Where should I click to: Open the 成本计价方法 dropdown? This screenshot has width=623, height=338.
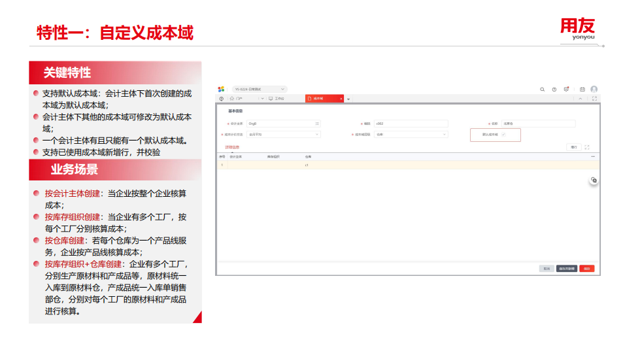click(284, 135)
